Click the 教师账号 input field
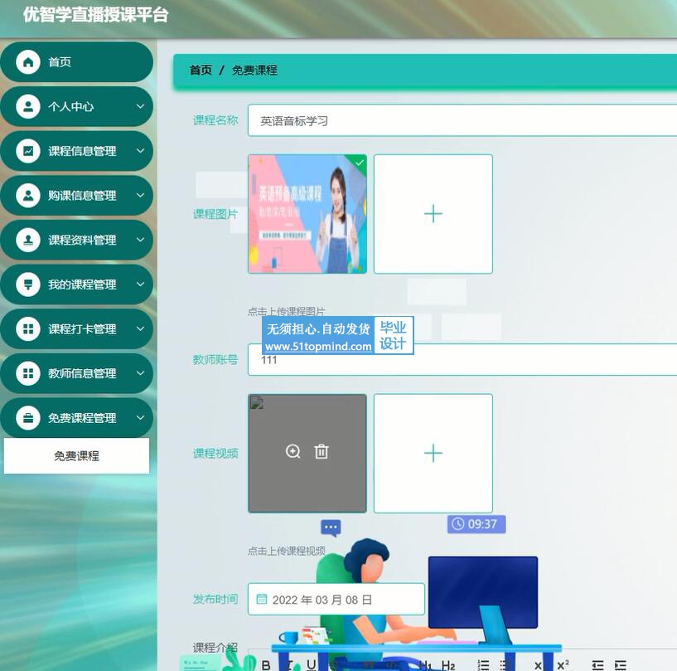Image resolution: width=677 pixels, height=671 pixels. tap(462, 360)
